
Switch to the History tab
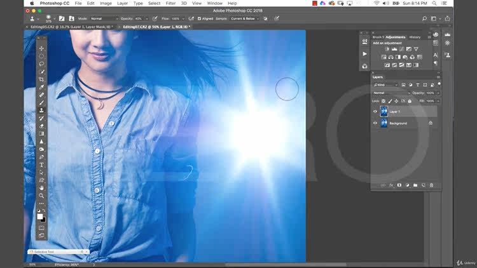415,37
